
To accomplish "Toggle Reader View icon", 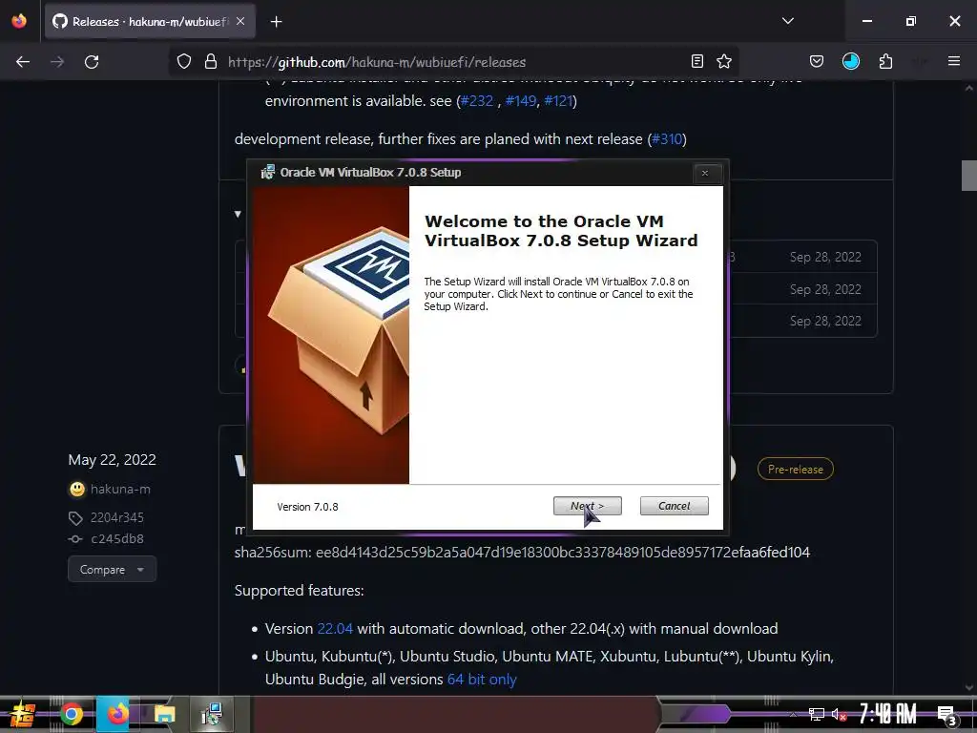I will point(697,62).
